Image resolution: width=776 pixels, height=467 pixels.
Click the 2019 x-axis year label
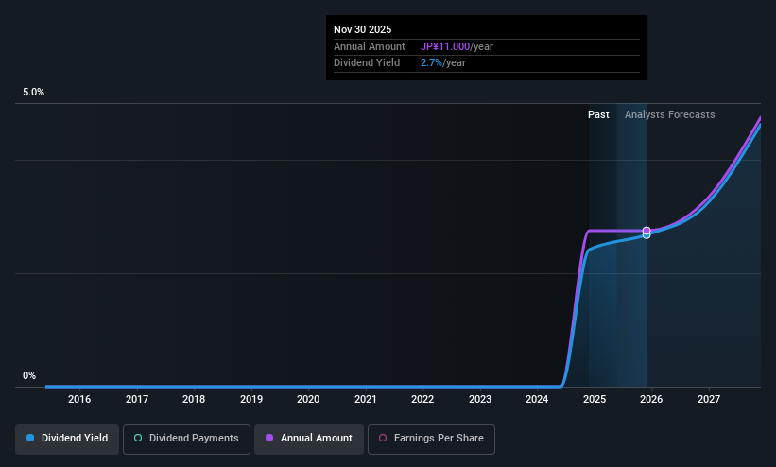250,399
